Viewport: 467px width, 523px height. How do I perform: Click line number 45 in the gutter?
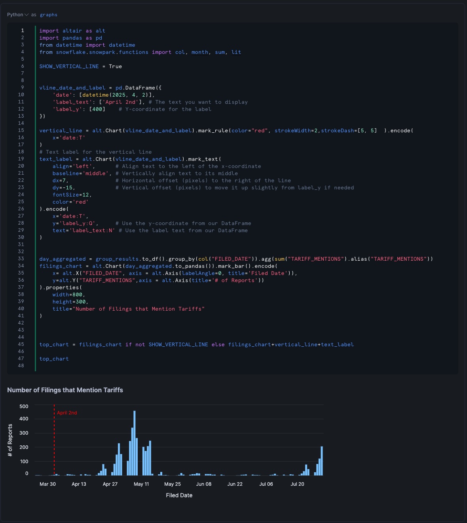pyautogui.click(x=21, y=344)
